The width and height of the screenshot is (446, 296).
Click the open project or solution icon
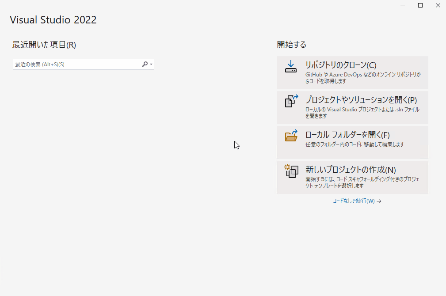pyautogui.click(x=291, y=101)
